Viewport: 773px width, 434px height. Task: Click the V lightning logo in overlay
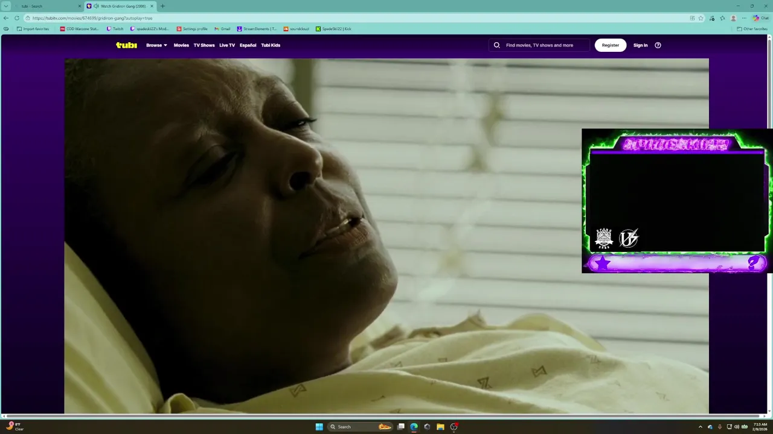click(629, 238)
